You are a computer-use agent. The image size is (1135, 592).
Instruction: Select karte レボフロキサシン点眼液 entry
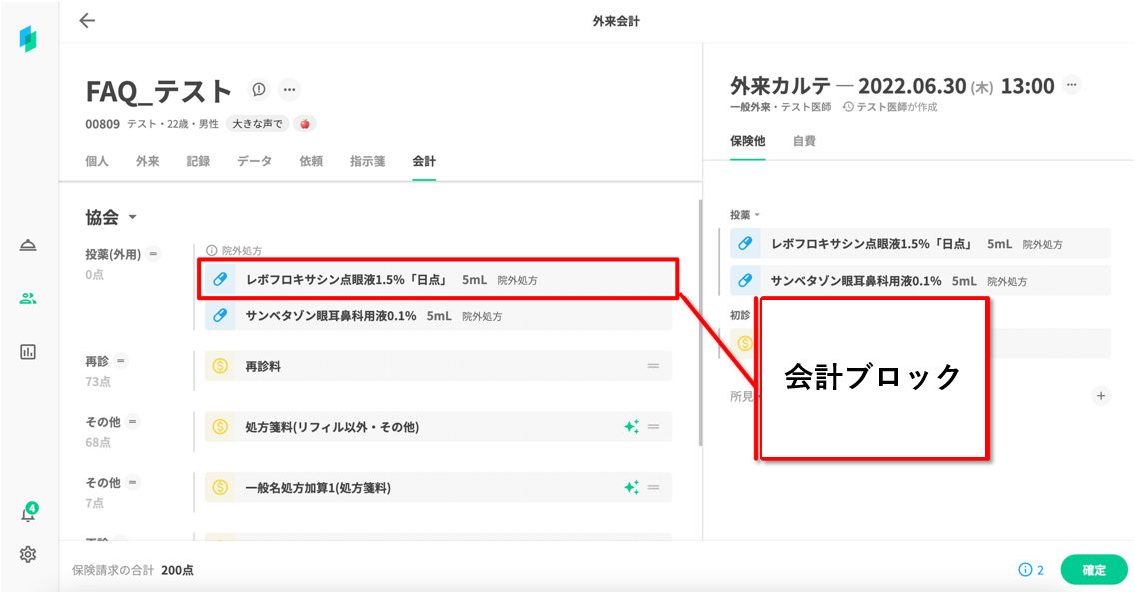[920, 244]
